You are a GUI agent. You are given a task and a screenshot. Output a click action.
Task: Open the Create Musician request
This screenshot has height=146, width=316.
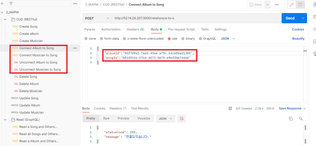pos(31,41)
